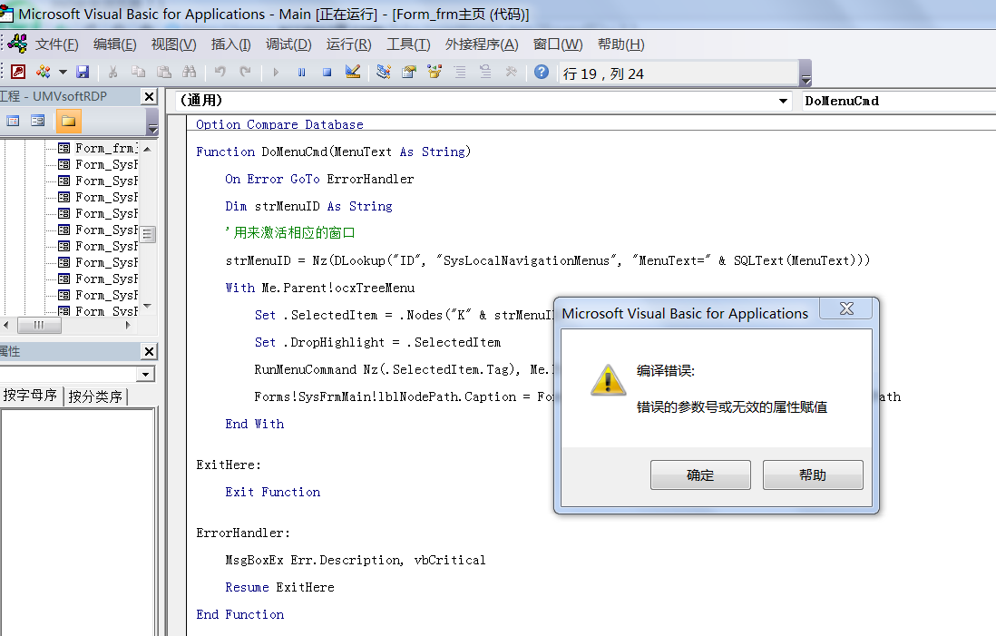Click the Undo arrow icon
Image resolution: width=996 pixels, height=636 pixels.
pyautogui.click(x=220, y=72)
